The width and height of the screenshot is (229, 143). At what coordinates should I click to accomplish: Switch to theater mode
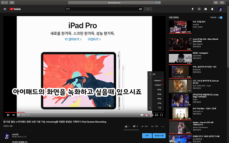tap(157, 115)
